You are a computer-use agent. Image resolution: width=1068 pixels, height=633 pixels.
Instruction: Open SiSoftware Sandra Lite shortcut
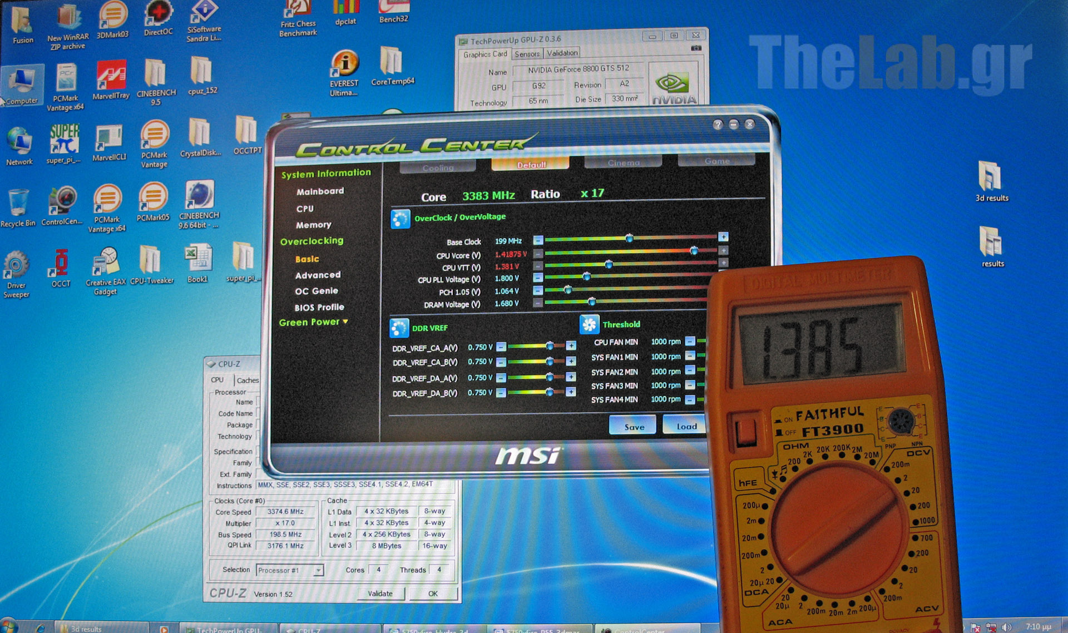tap(204, 21)
